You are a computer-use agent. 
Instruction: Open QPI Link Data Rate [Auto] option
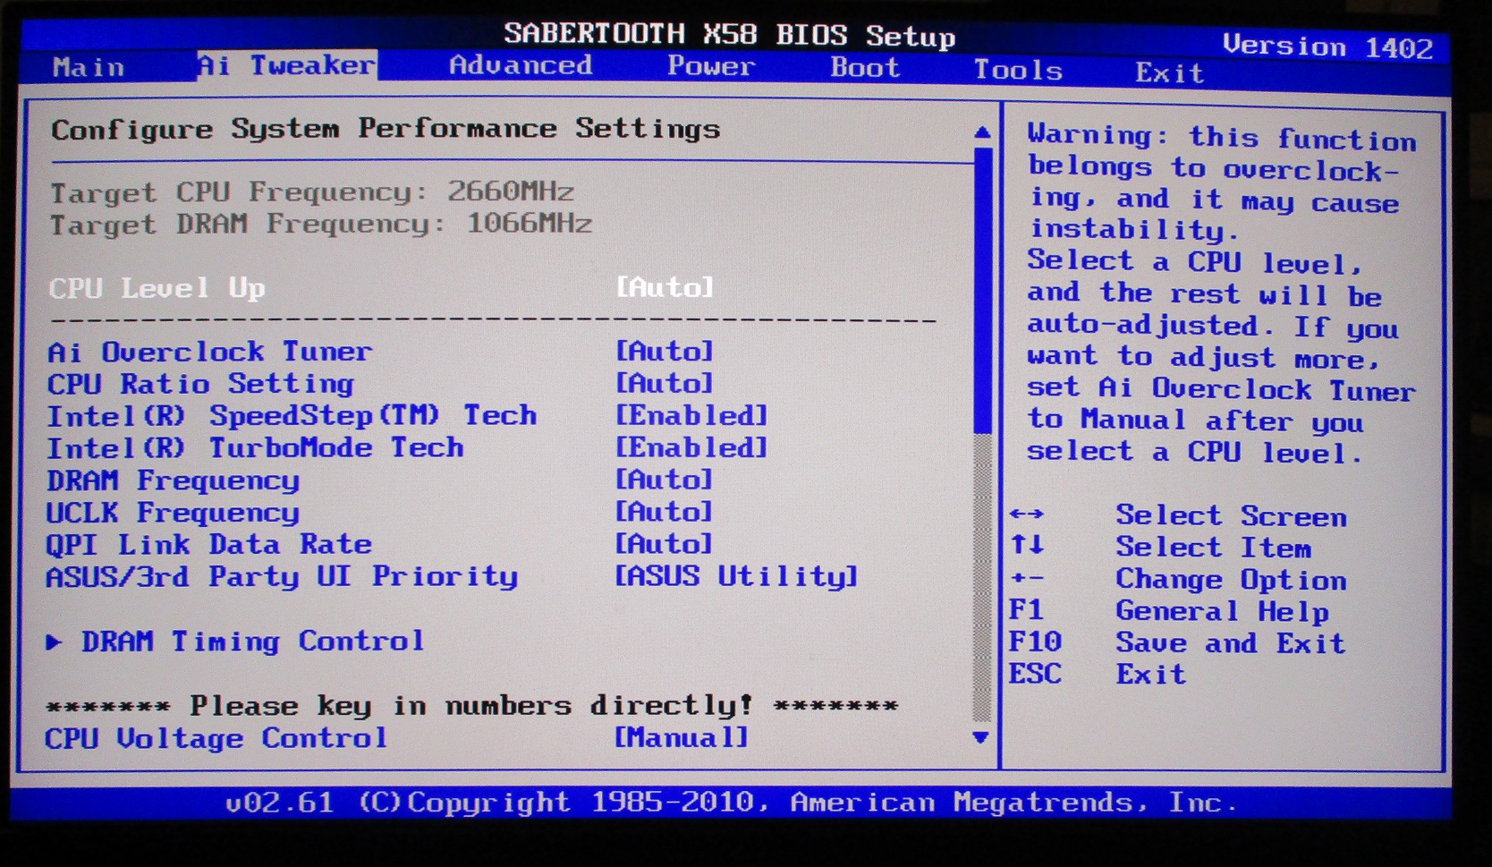tap(665, 544)
